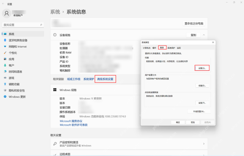244x156 pixels.
Task: Switch to 远程 tab in 系统属性
Action: click(x=179, y=48)
